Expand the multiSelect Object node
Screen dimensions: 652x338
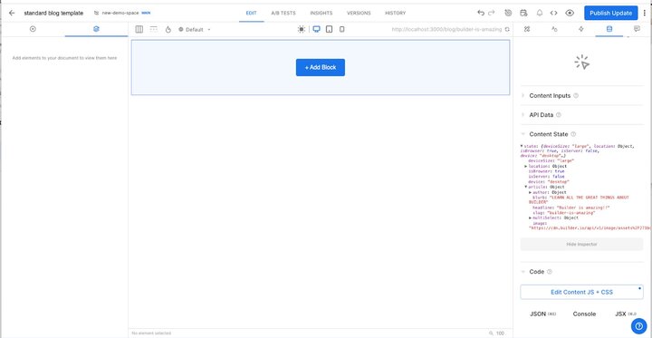pos(530,217)
